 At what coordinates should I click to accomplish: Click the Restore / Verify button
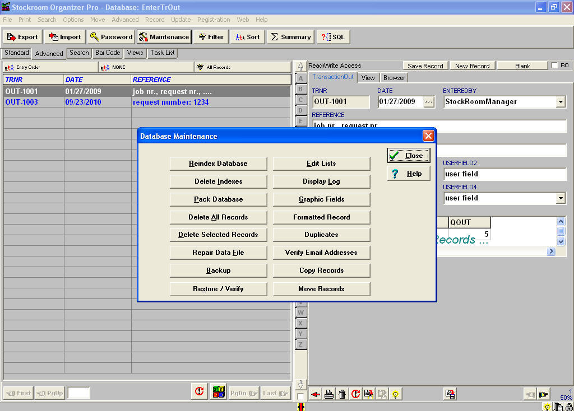pyautogui.click(x=218, y=289)
